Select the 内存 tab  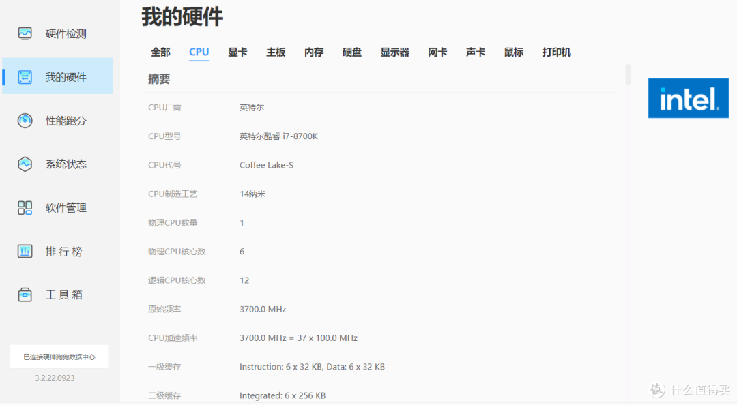tap(314, 52)
